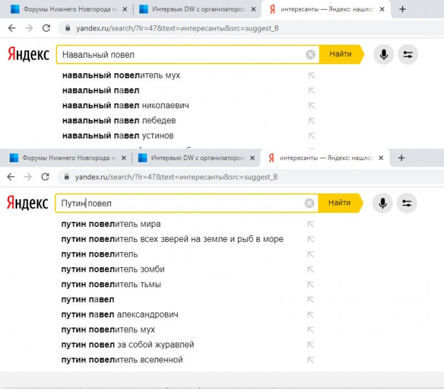
Task: Insert 'путин повелитель зомби' via its arrow icon
Action: coord(310,270)
